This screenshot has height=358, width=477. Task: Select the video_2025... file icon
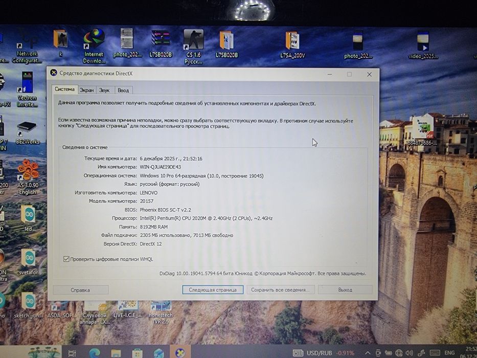[x=423, y=46]
